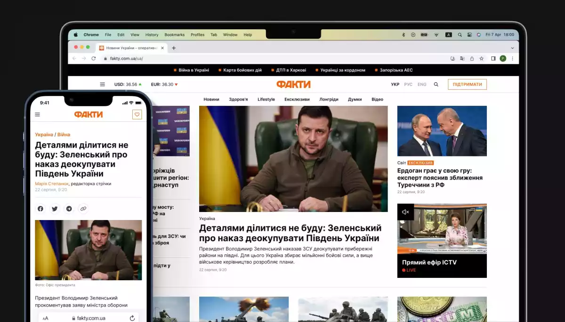The width and height of the screenshot is (565, 322).
Task: Open the Bluetooth menu bar icon
Action: 403,35
